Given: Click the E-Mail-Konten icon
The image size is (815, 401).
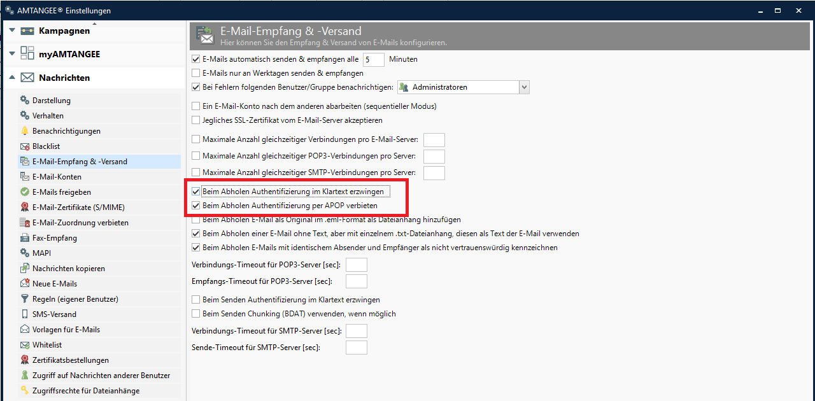Looking at the screenshot, I should coord(25,177).
